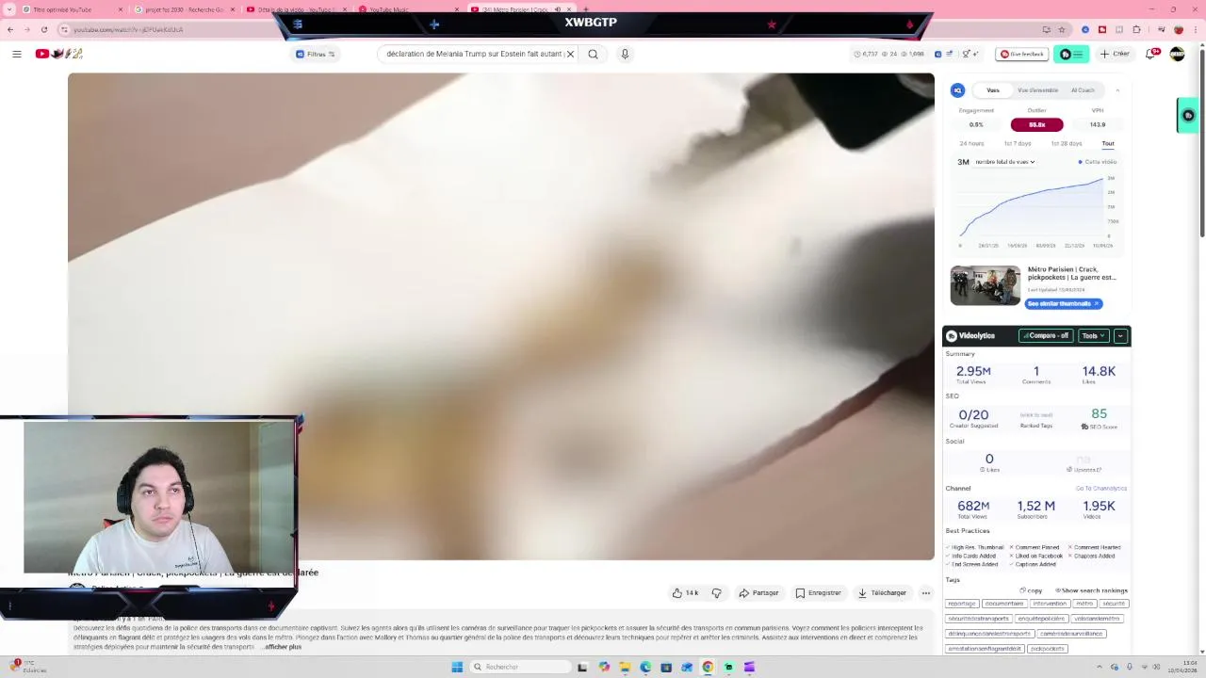Click the Give feedback button
Image resolution: width=1206 pixels, height=678 pixels.
pos(1022,54)
